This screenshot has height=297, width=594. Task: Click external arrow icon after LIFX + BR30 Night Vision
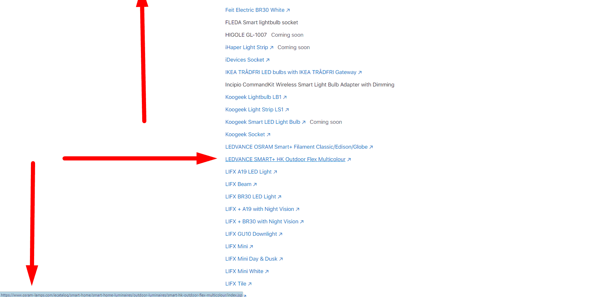pos(302,222)
